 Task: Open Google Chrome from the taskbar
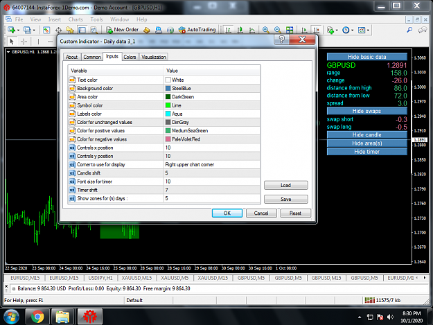[37, 317]
